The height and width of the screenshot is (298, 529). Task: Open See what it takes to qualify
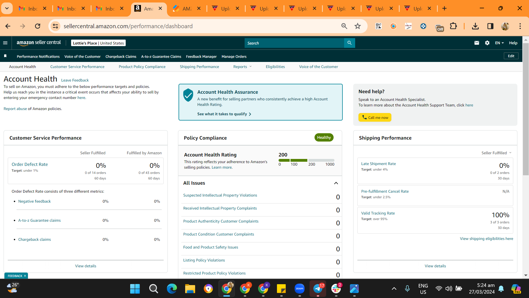point(224,114)
